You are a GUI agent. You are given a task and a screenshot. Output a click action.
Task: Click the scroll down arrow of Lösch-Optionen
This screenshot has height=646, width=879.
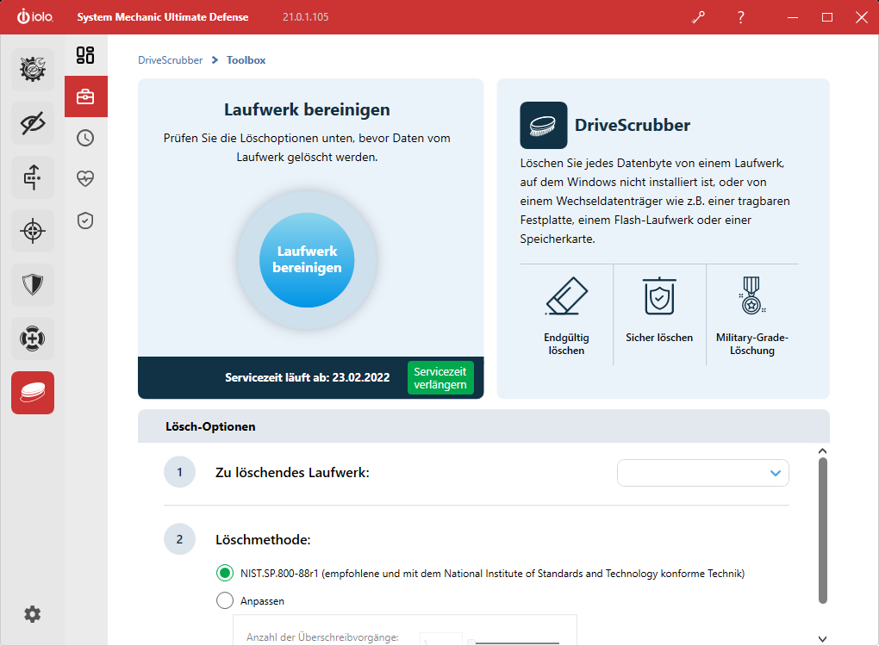click(x=822, y=639)
